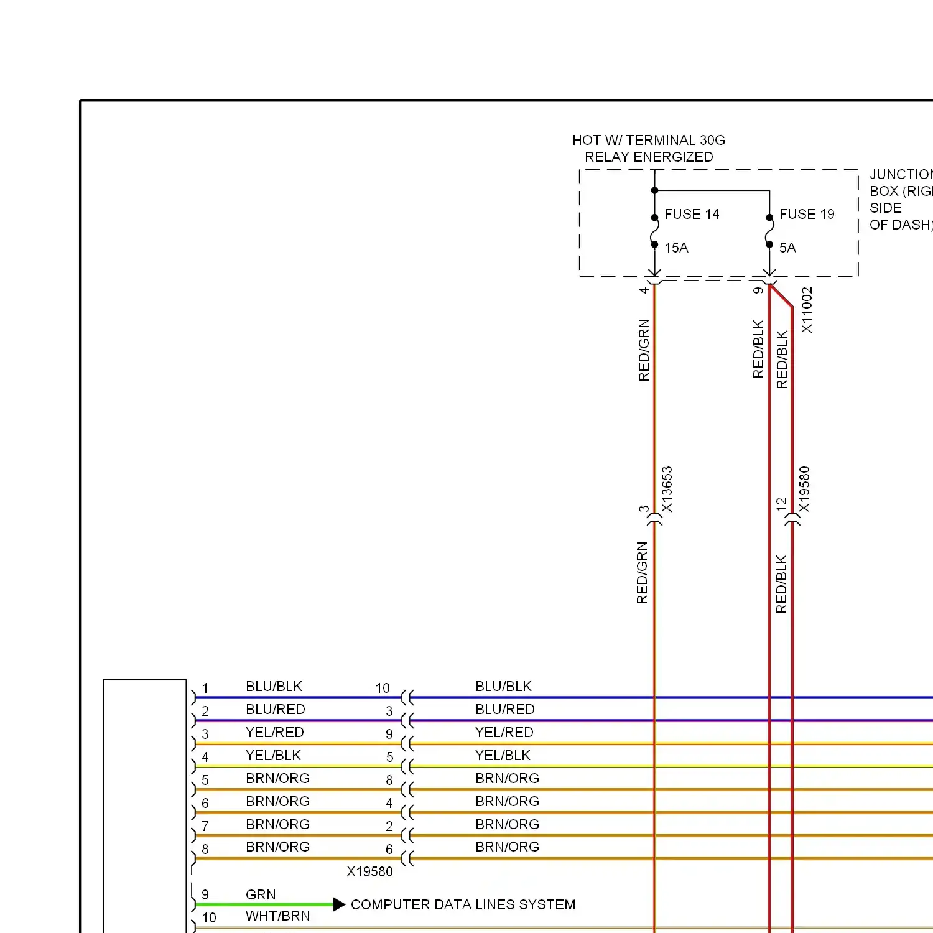Click the "BRN/ORG" label right of connector pin 2
This screenshot has width=933, height=933.
pos(507,824)
